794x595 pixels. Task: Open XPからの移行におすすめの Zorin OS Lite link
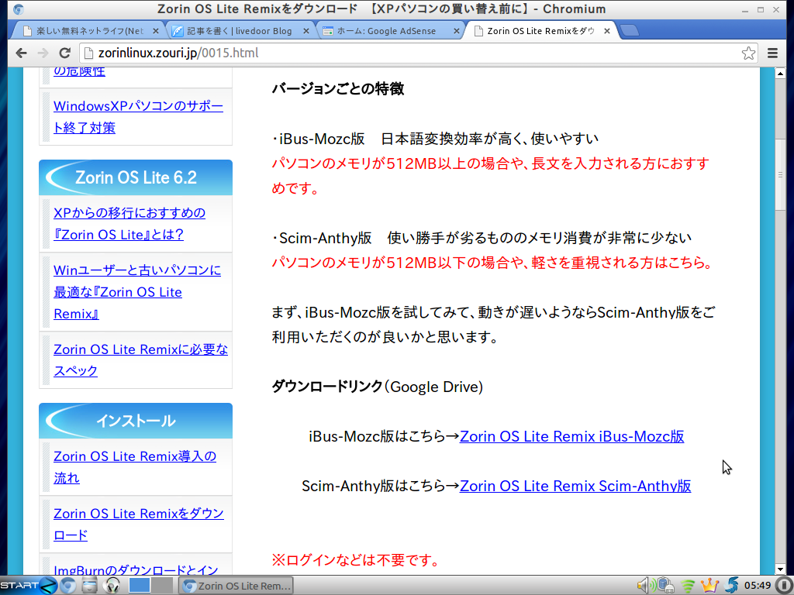pyautogui.click(x=129, y=224)
